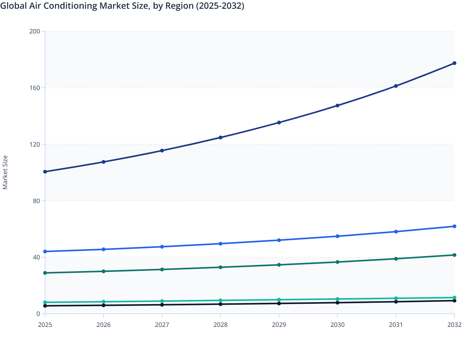Pick the navy line marker at 2030
The height and width of the screenshot is (350, 472).
click(x=337, y=106)
